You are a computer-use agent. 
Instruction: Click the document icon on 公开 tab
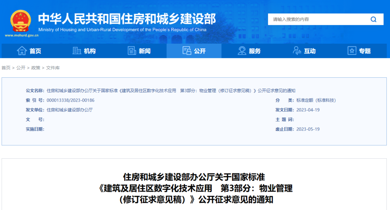[187, 51]
